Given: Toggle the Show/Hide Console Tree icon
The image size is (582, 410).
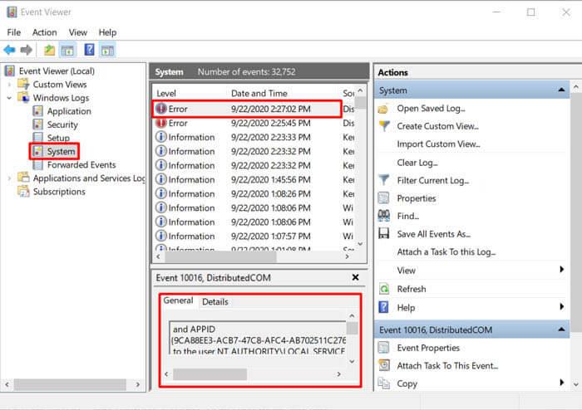Looking at the screenshot, I should click(x=67, y=50).
